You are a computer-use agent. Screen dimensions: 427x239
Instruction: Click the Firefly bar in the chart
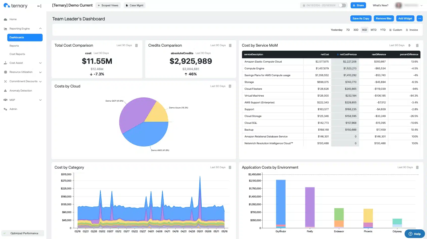click(310, 207)
